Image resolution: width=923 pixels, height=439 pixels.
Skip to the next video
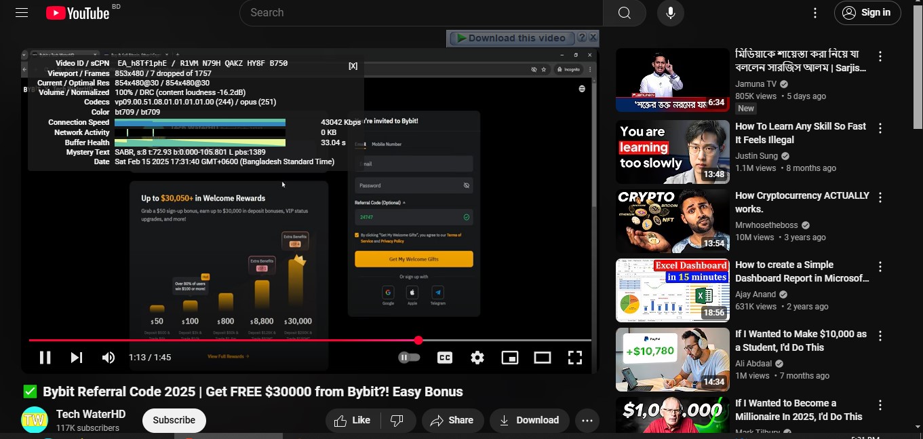point(77,358)
